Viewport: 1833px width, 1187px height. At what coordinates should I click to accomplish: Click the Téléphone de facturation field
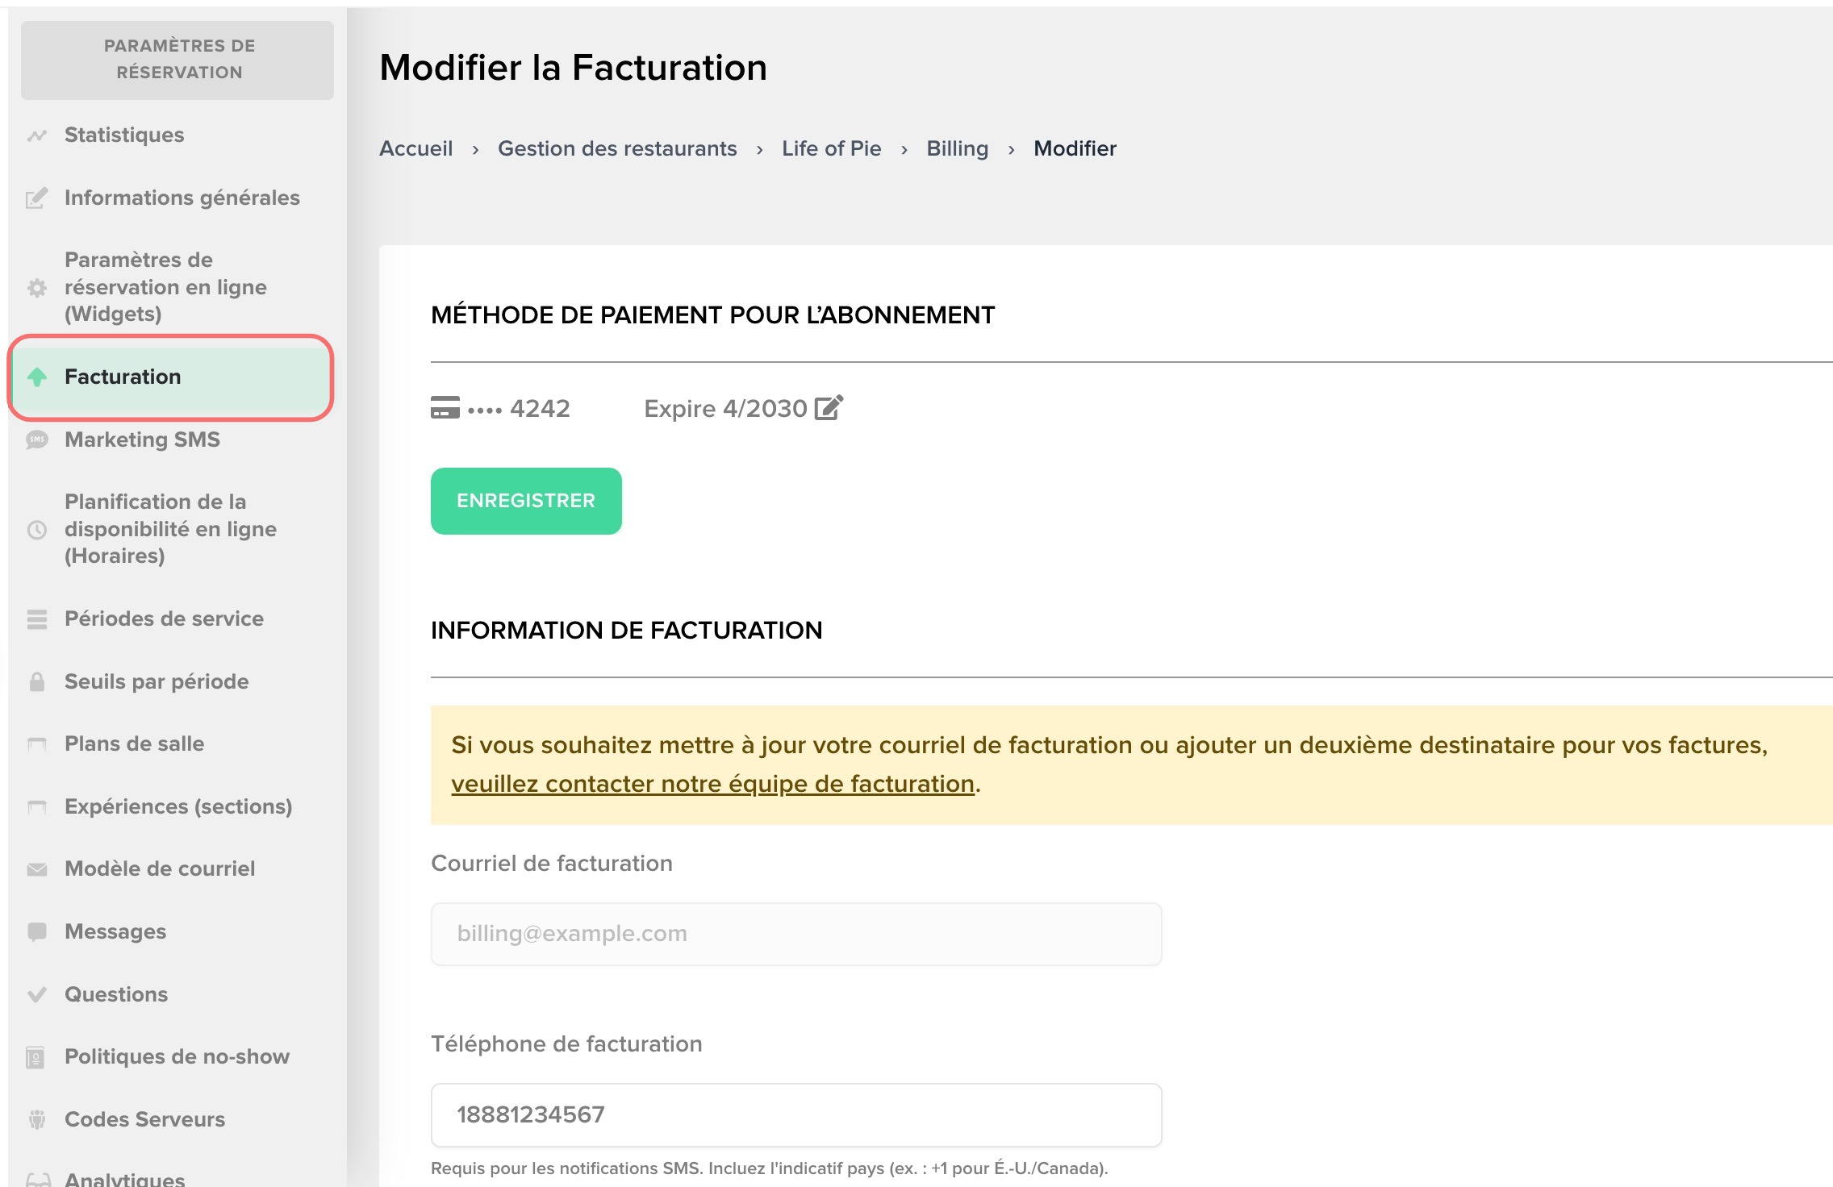point(795,1114)
